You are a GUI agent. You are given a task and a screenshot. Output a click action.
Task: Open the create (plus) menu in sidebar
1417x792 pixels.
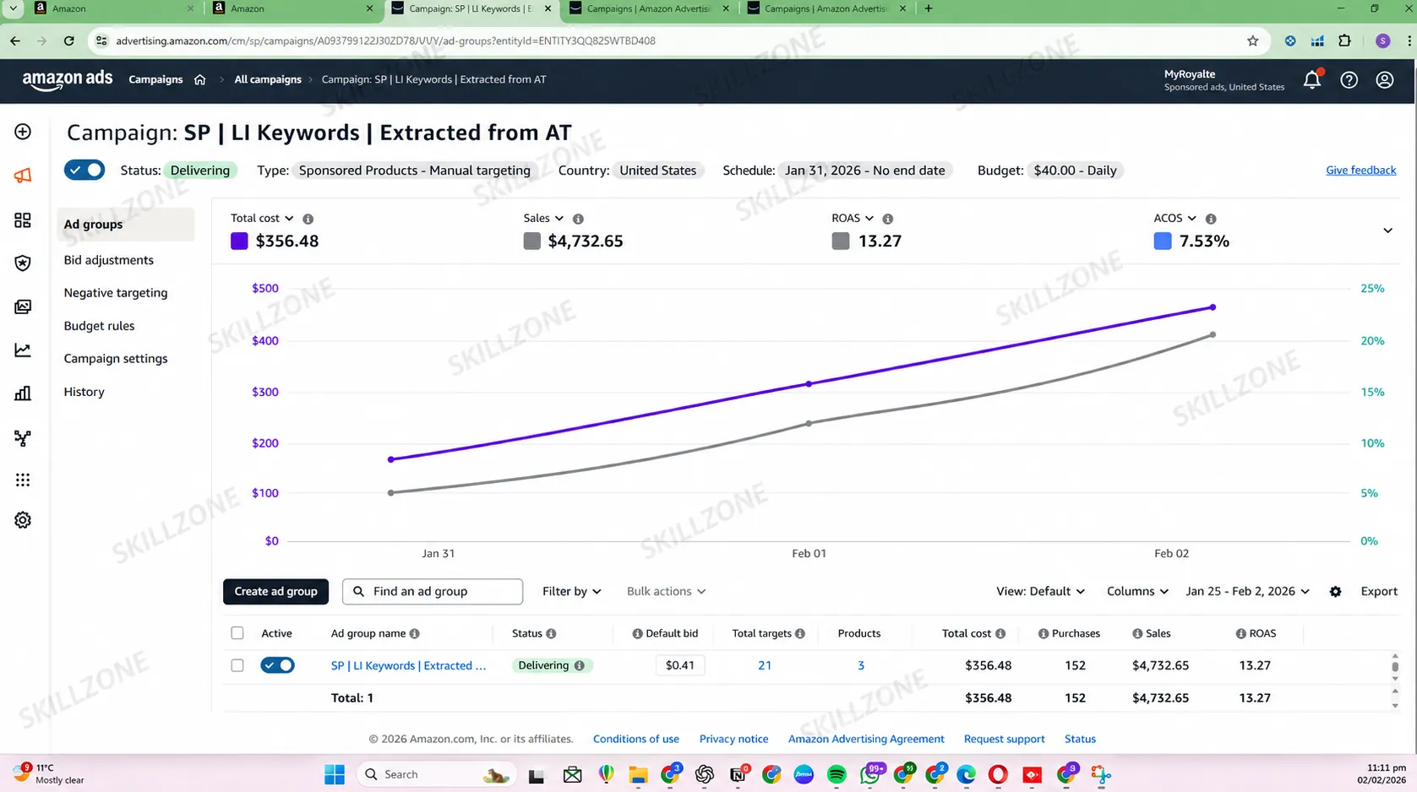pyautogui.click(x=23, y=132)
